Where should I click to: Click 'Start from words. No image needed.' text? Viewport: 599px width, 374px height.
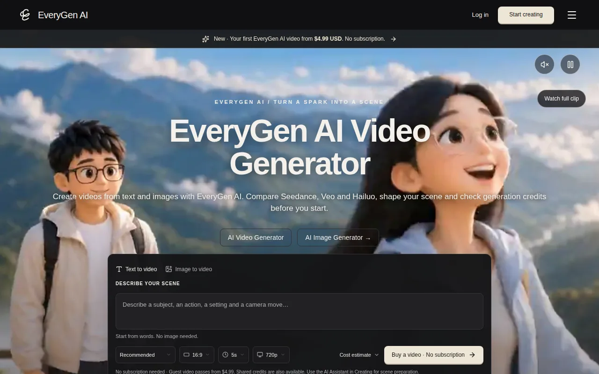[157, 336]
